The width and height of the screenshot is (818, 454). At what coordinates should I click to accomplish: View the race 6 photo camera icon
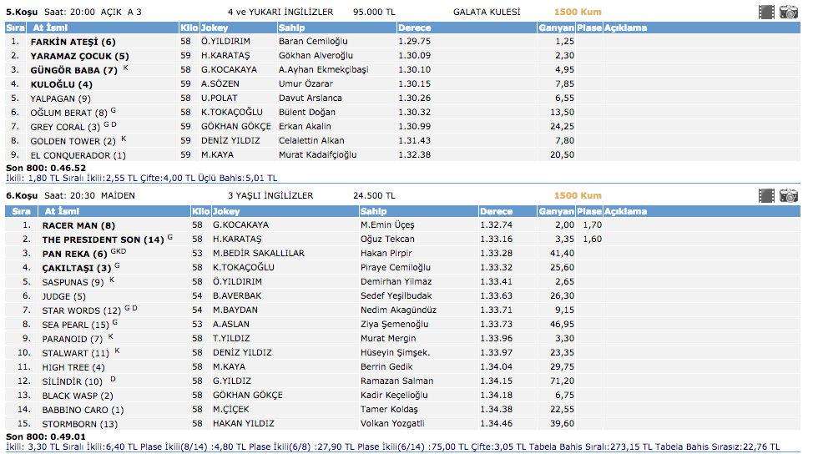click(788, 195)
